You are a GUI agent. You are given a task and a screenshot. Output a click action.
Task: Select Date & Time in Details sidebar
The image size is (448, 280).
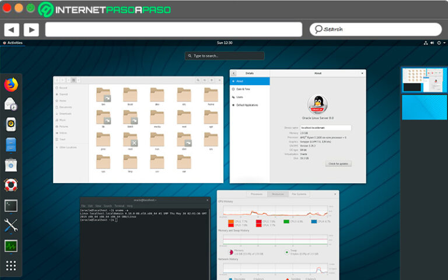[x=244, y=88]
